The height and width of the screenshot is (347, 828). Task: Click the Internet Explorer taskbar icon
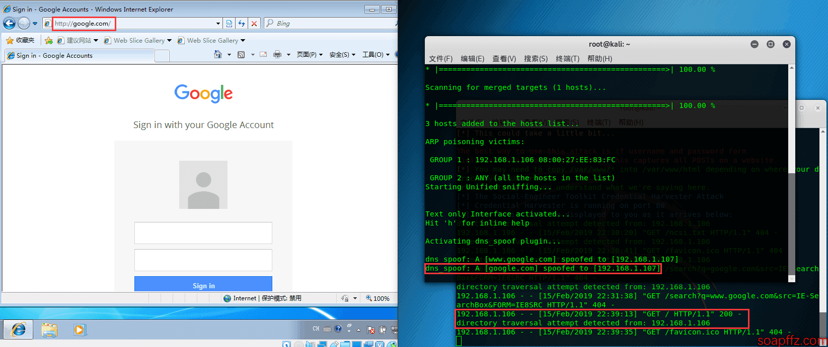pos(19,330)
